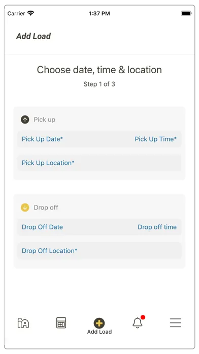Tap the battery indicator icon

pos(186,13)
